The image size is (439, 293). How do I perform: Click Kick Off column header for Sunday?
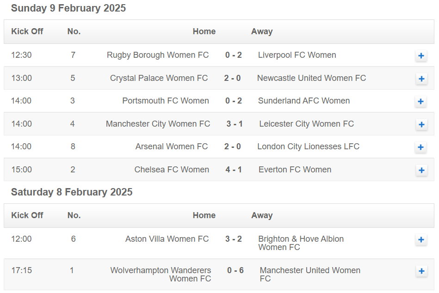coord(27,31)
